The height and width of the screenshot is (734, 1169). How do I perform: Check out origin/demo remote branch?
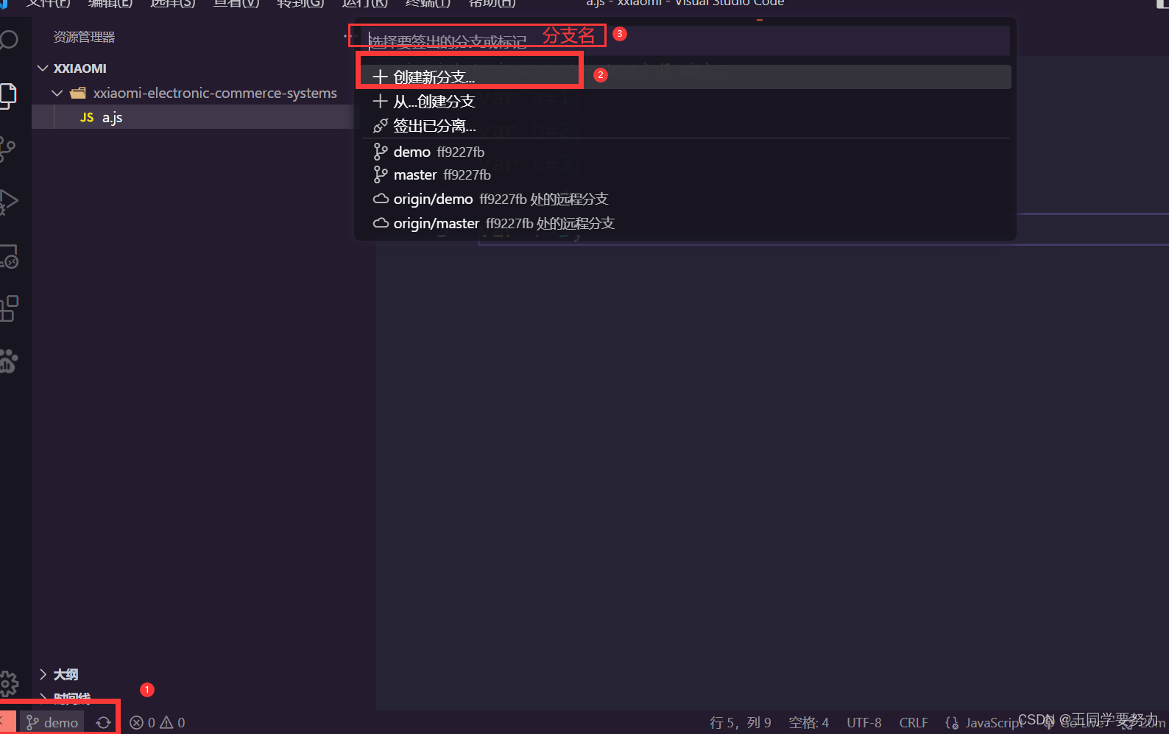coord(686,199)
